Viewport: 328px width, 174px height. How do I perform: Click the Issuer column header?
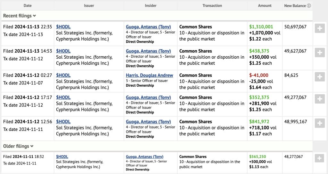point(89,6)
